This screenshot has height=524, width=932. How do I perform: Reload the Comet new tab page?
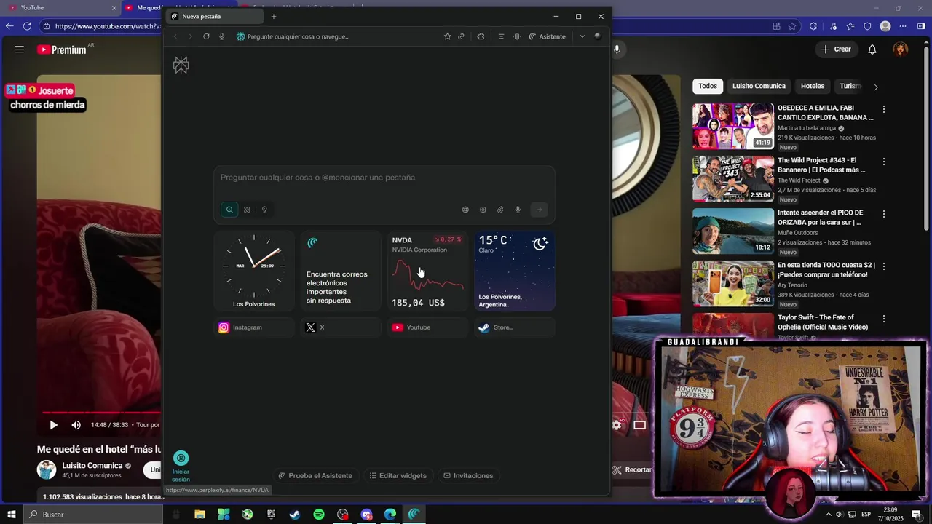point(206,36)
